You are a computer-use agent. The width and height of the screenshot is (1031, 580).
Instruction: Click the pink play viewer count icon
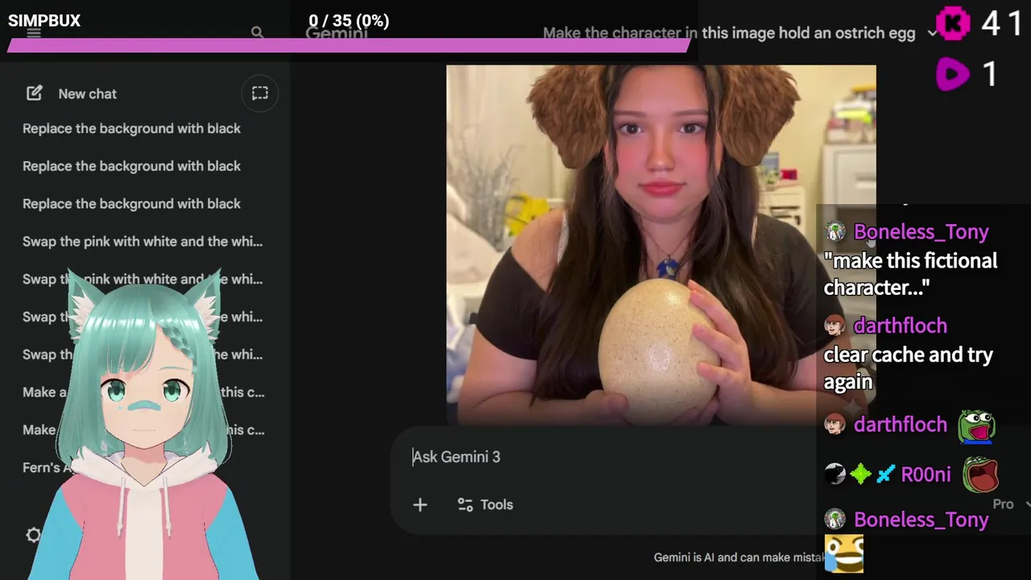pyautogui.click(x=952, y=75)
